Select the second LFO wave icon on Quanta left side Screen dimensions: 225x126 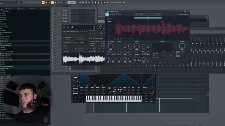(109, 30)
